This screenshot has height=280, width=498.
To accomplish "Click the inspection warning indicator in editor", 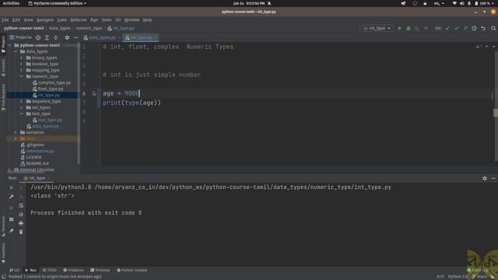I will (x=479, y=47).
